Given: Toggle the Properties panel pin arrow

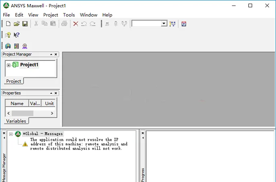Looking at the screenshot, I should click(51, 93).
